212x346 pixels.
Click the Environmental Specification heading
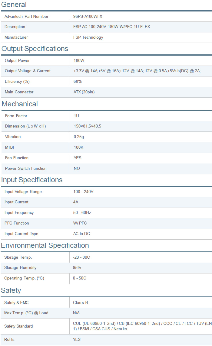[x=45, y=245]
